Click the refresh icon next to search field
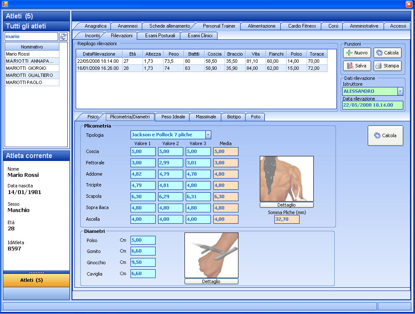 pyautogui.click(x=64, y=36)
